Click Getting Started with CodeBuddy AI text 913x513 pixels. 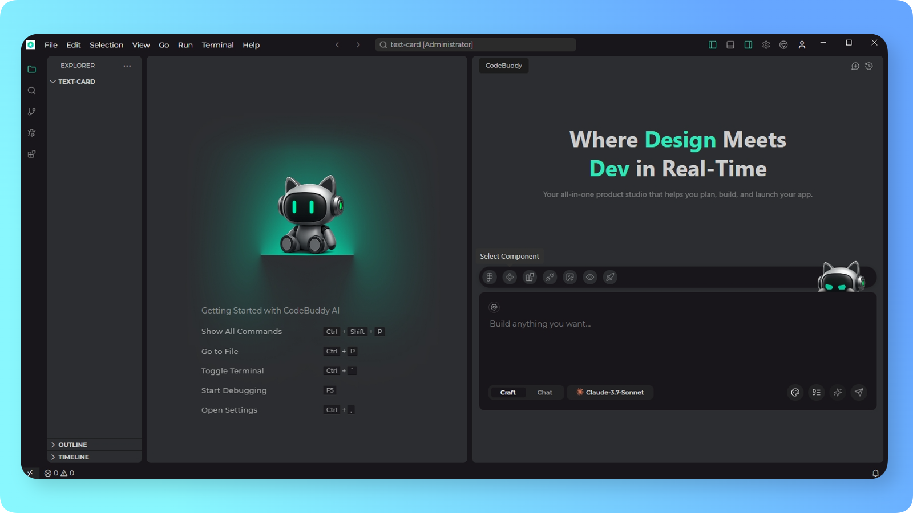pos(270,311)
